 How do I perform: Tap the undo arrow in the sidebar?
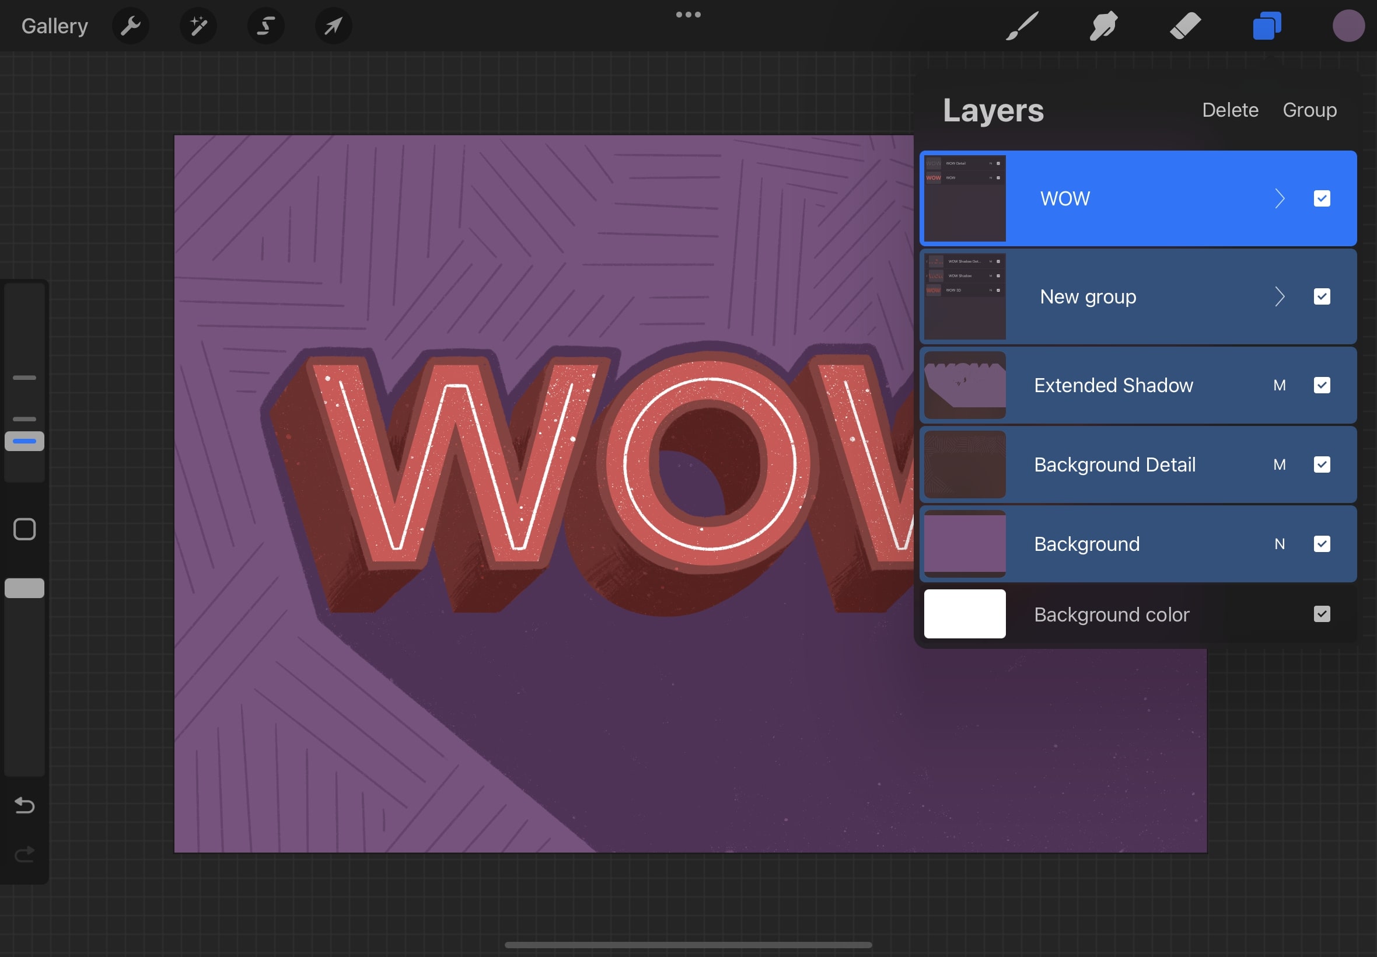click(24, 805)
